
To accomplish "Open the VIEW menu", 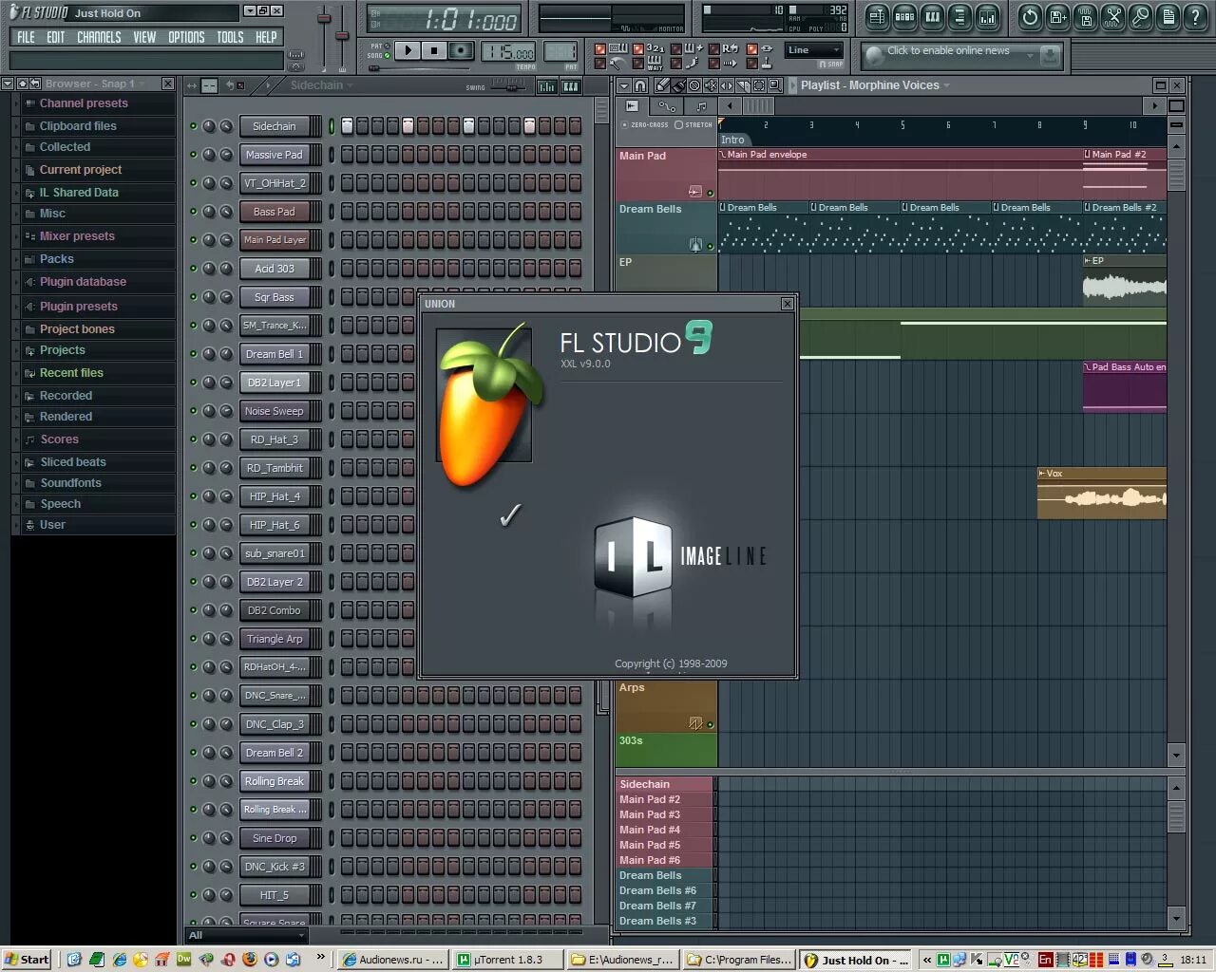I will 144,37.
